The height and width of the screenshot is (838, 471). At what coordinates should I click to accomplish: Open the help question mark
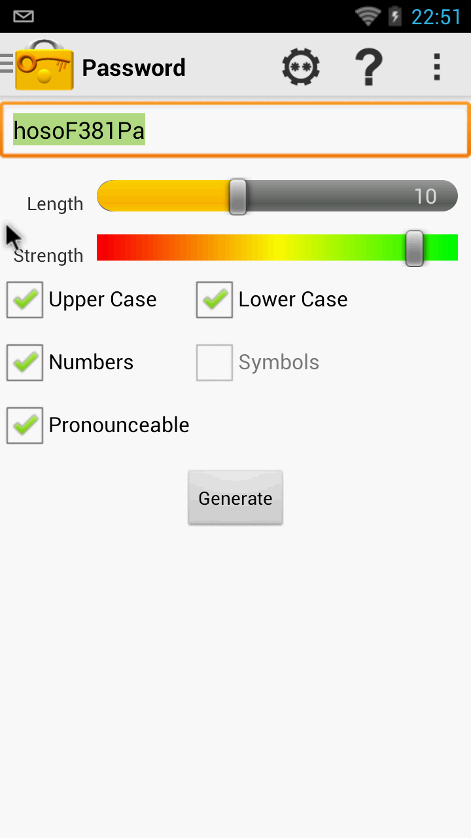click(x=370, y=65)
